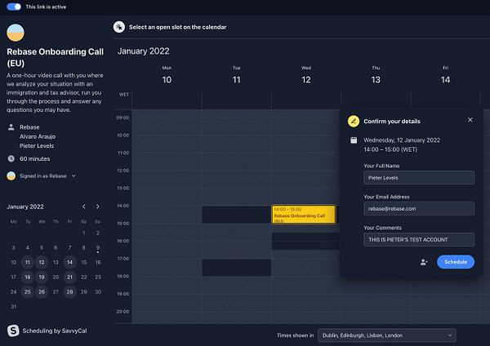Select January 21 in the mini calendar
The width and height of the screenshot is (490, 346).
click(69, 277)
